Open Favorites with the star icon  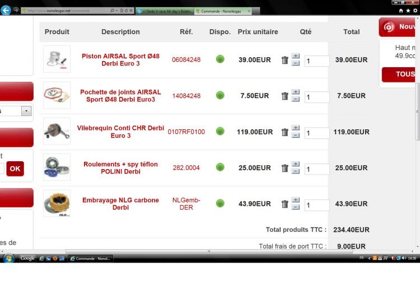(408, 11)
